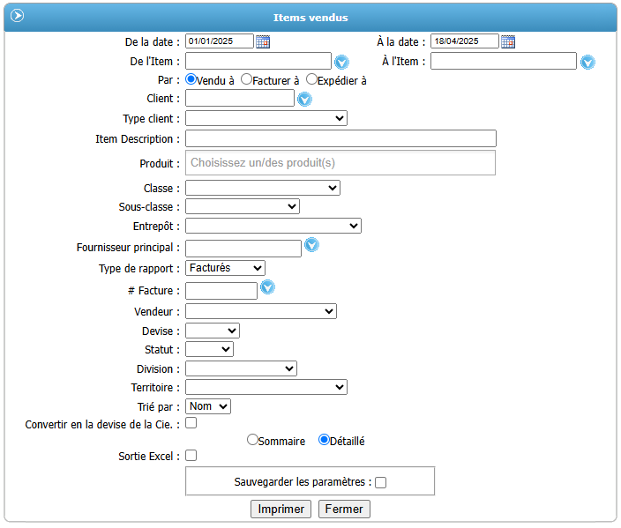This screenshot has height=528, width=621.
Task: Open the lookup icon beside À l'Item
Action: pyautogui.click(x=587, y=62)
